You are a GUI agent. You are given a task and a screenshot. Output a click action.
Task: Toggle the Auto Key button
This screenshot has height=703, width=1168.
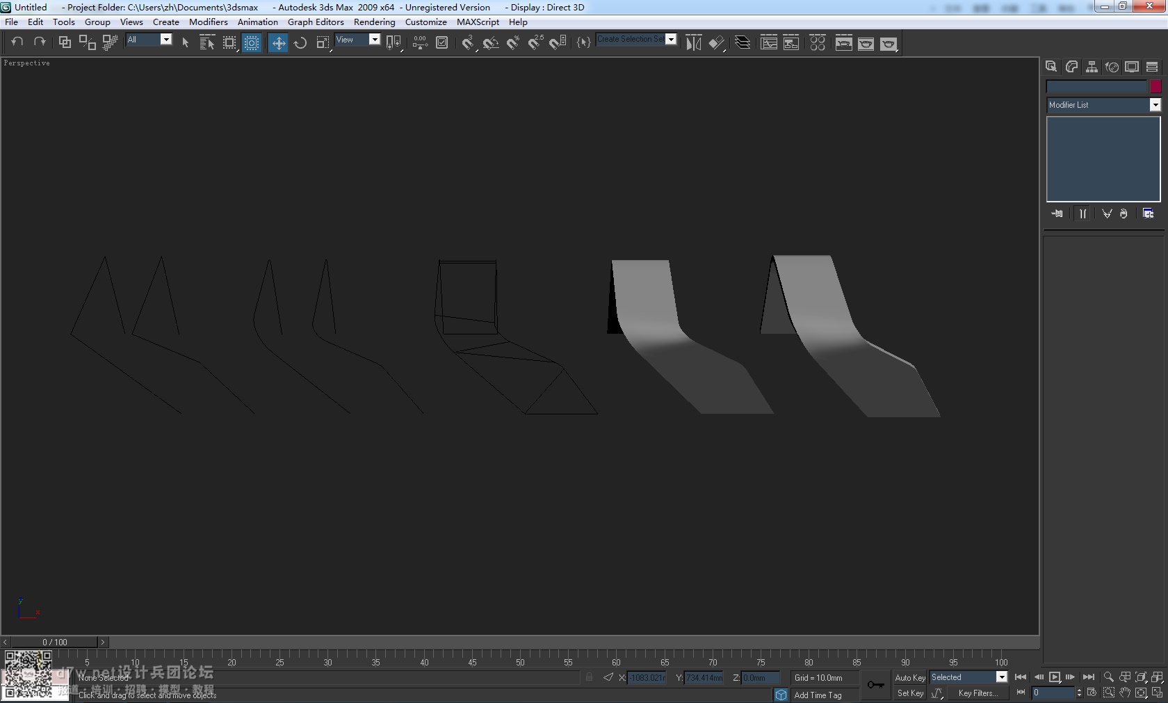[x=909, y=677]
